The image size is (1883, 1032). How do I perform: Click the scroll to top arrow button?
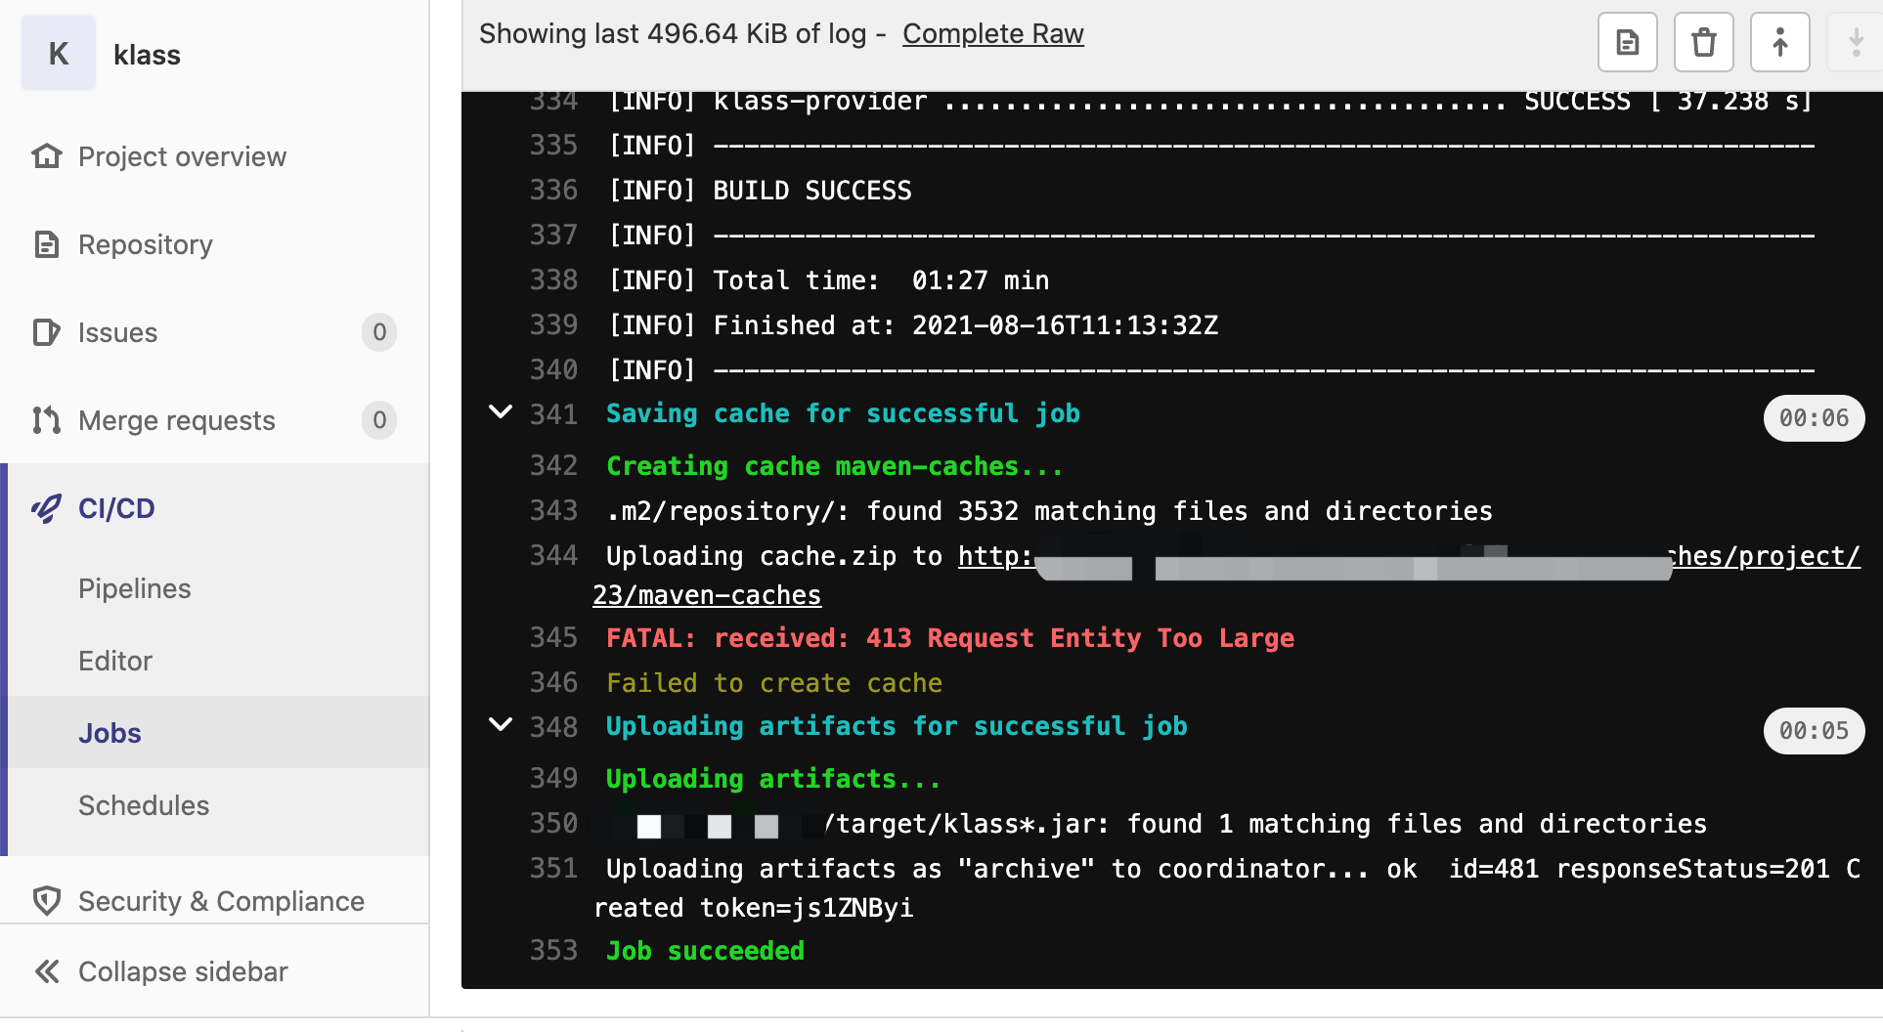1779,42
